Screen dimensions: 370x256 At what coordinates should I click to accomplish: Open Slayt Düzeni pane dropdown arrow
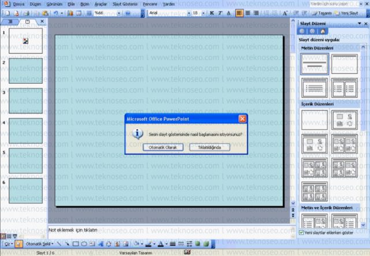360,23
